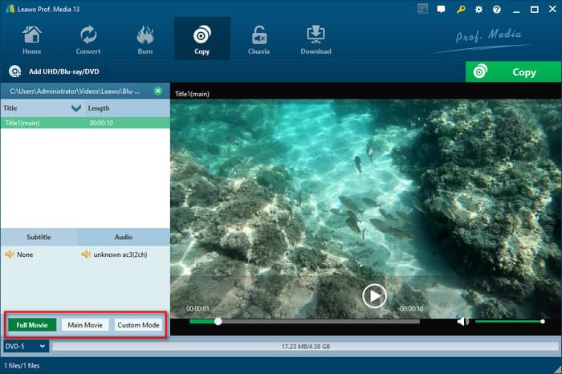This screenshot has width=562, height=374.
Task: Select Full Movie copy mode
Action: point(33,325)
